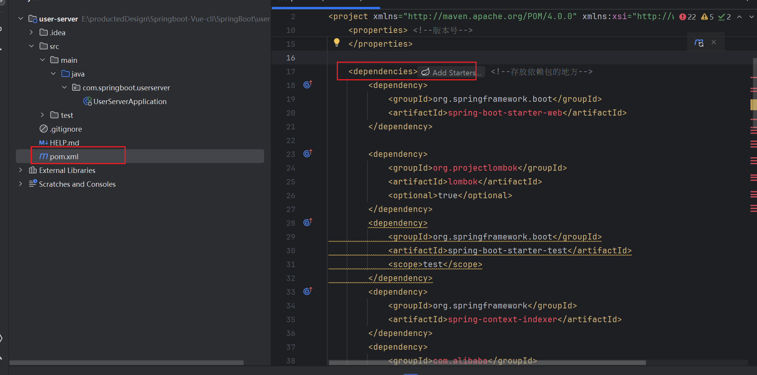The width and height of the screenshot is (757, 375).
Task: Click the editor horizontal scrollbar
Action: coord(487,362)
